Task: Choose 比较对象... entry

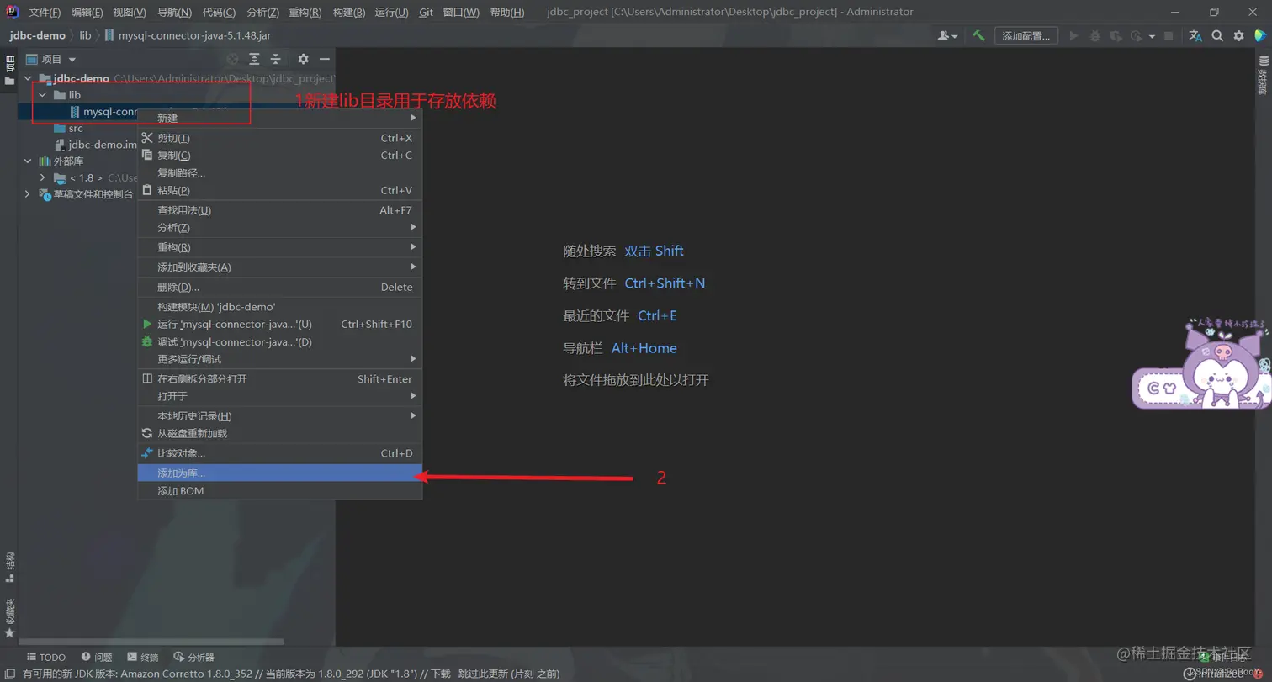Action: point(279,453)
